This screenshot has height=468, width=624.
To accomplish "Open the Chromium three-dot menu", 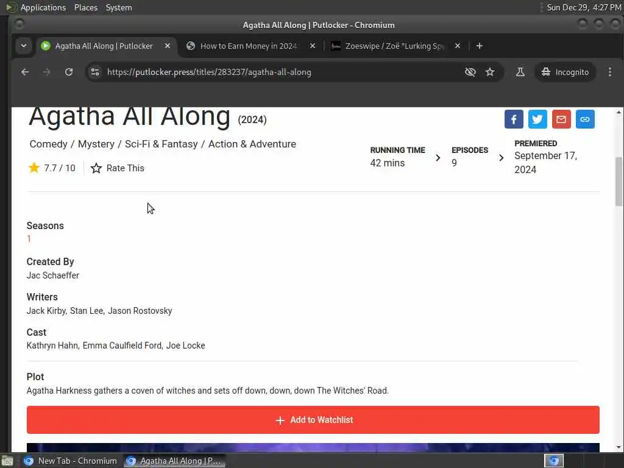I will (609, 72).
